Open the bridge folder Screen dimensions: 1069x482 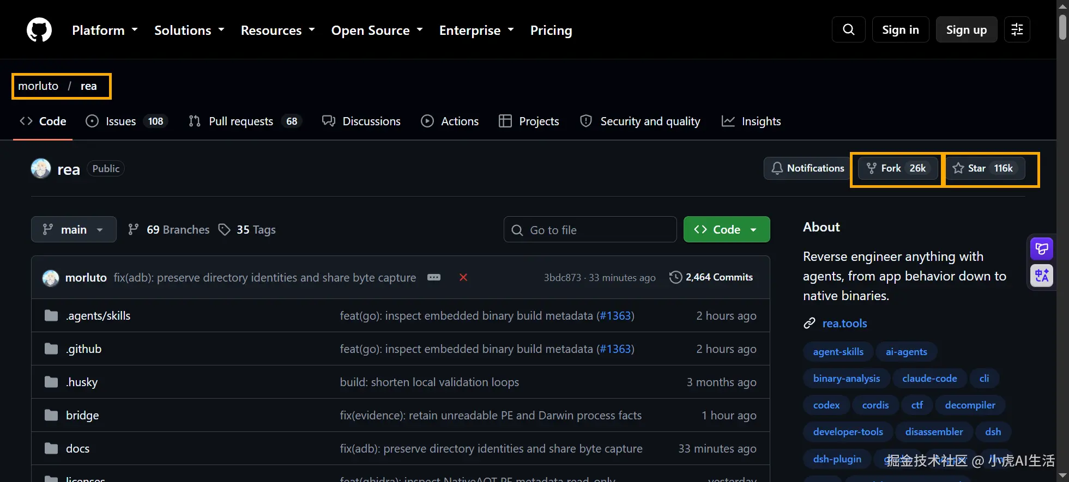[x=82, y=416]
